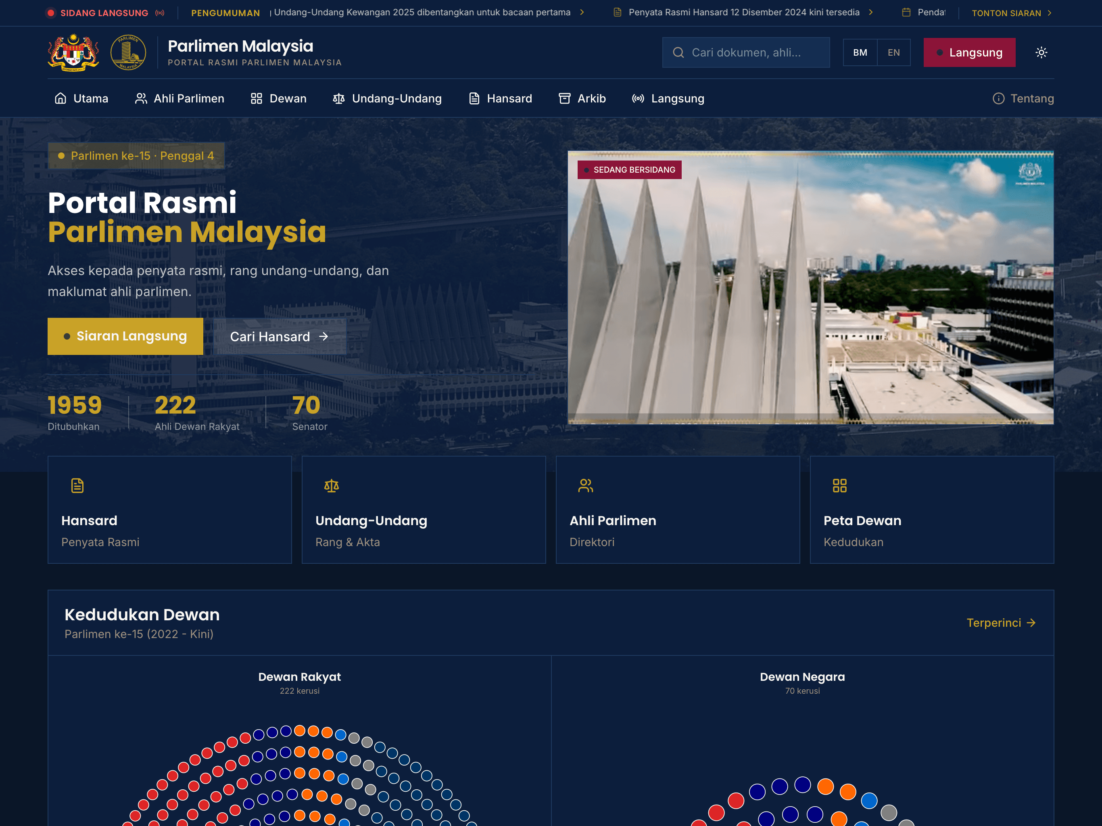The image size is (1102, 826).
Task: Select the Peta Dewan grid icon
Action: point(839,485)
